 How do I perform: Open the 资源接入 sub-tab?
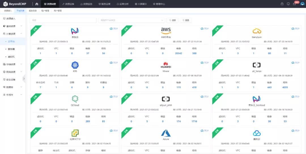click(8, 11)
